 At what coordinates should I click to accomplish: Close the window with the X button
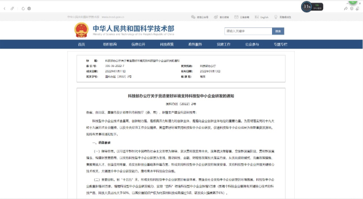click(x=360, y=3)
